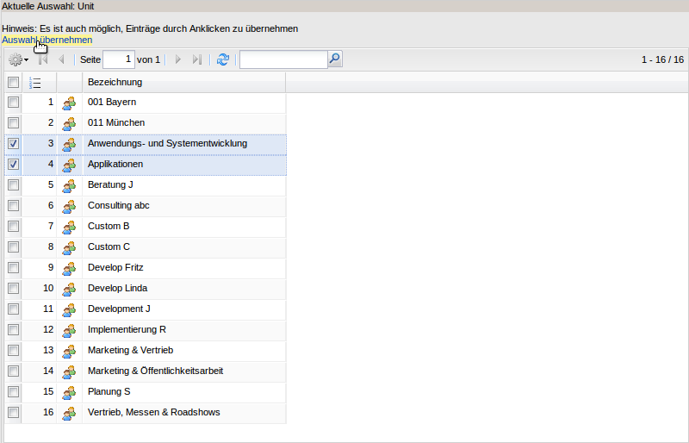Viewport: 689px width, 443px height.
Task: Refresh the unit list
Action: pyautogui.click(x=223, y=59)
